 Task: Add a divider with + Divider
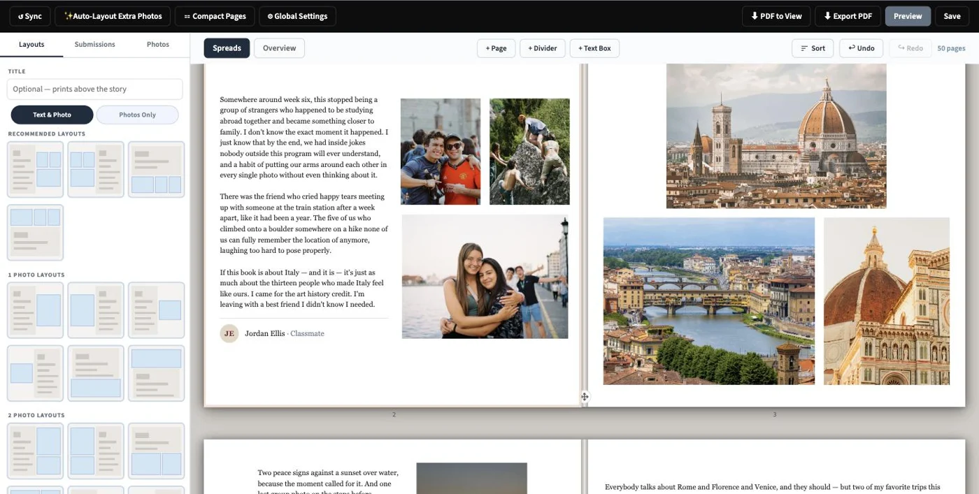(543, 48)
